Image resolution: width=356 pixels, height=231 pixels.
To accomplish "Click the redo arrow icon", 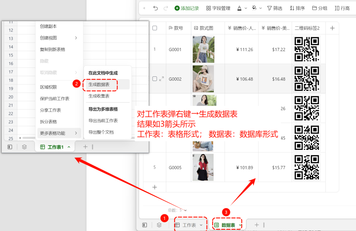I will 166,8.
